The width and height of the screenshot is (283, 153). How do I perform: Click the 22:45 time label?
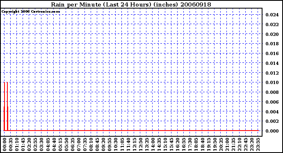tap(245, 144)
